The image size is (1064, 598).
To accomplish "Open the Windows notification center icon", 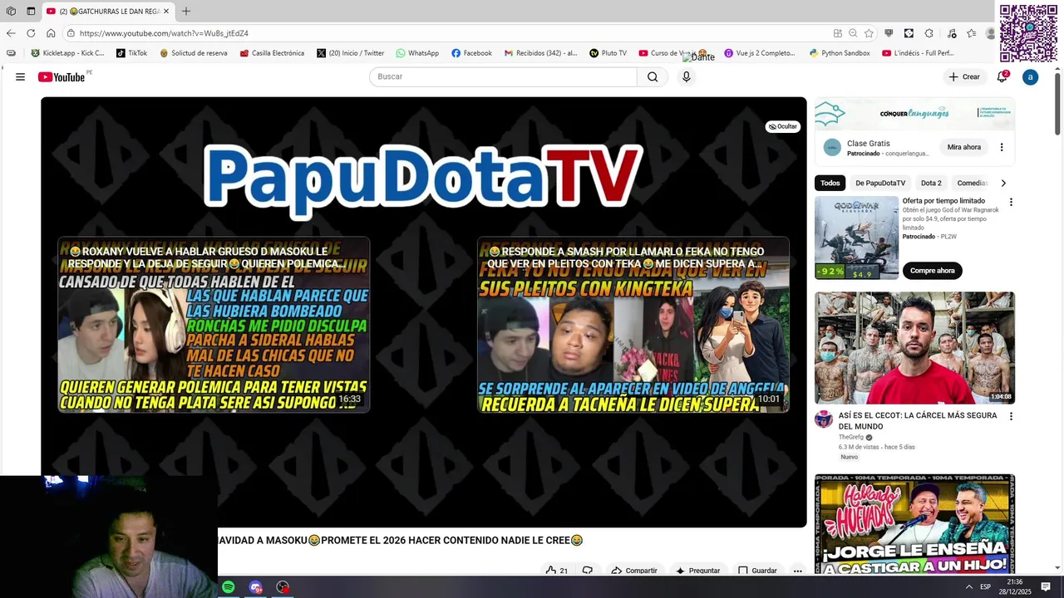I will [x=1046, y=587].
